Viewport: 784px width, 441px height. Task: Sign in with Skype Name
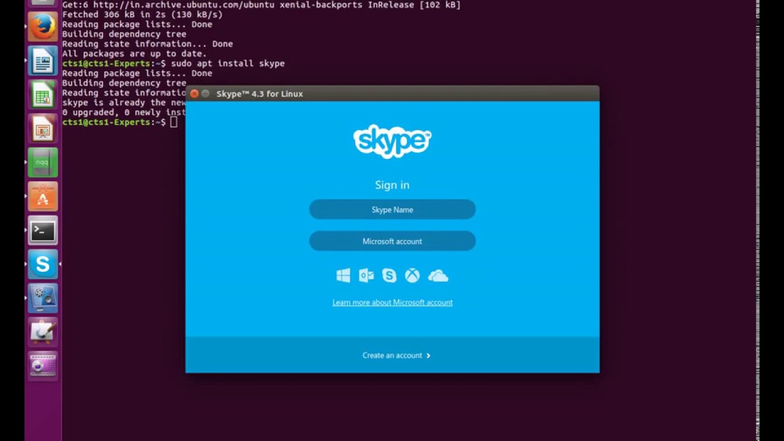393,209
